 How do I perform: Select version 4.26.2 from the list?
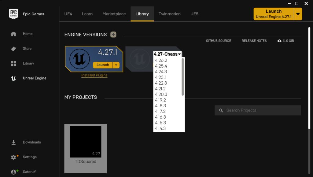click(161, 61)
